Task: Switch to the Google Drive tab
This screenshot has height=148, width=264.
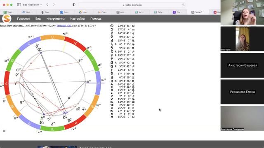Action: (x=84, y=12)
